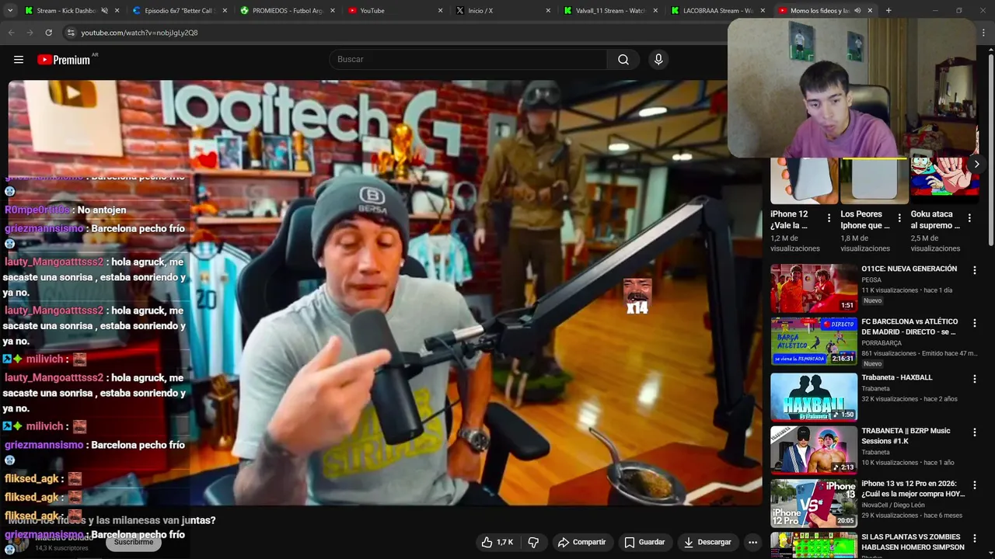Viewport: 995px width, 559px height.
Task: Reload the page in the browser
Action: pyautogui.click(x=48, y=33)
